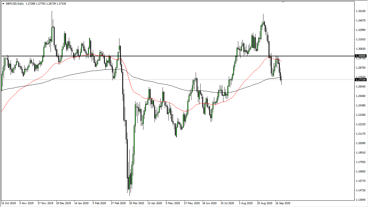Click the faint gridline at current price
The image size is (368, 207).
[x=200, y=79]
